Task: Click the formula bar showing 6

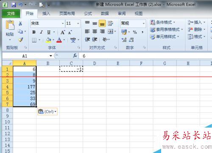Action: tap(145, 56)
